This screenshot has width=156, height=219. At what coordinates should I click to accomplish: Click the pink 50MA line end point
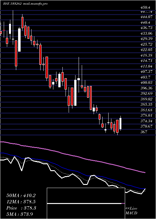[x=145, y=173]
